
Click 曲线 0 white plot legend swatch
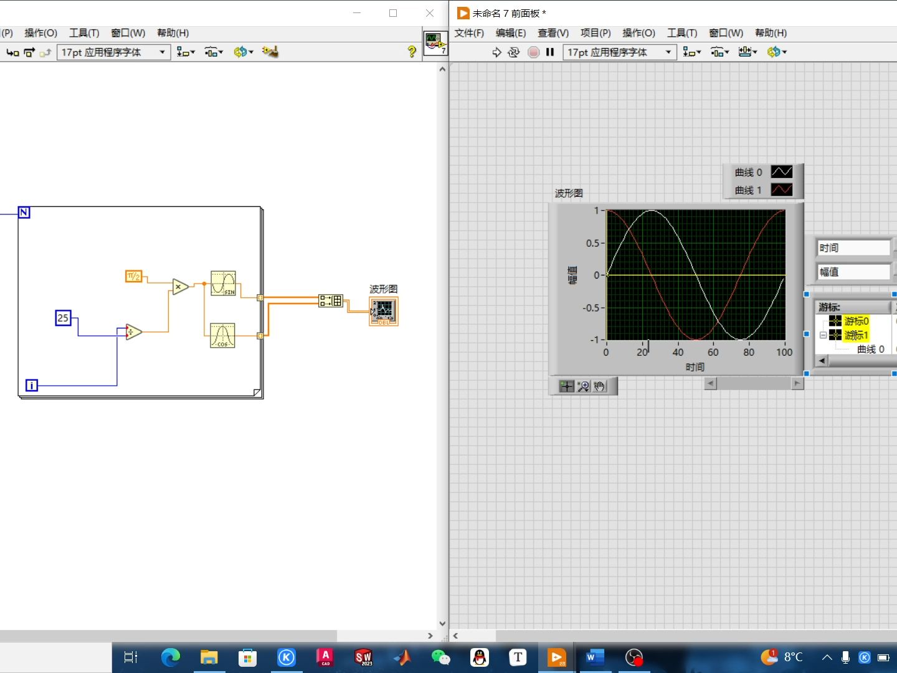pyautogui.click(x=782, y=172)
